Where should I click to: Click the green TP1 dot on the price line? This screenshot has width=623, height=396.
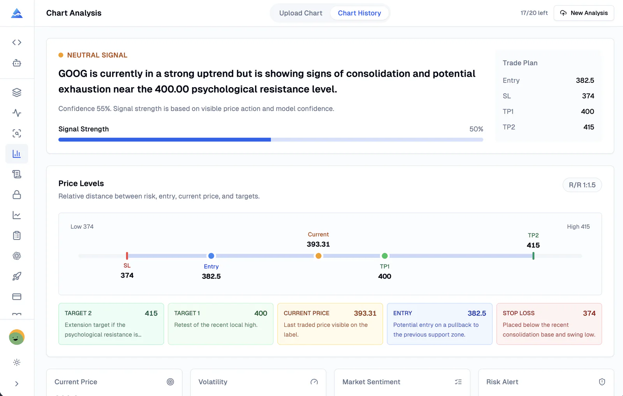[x=385, y=256]
